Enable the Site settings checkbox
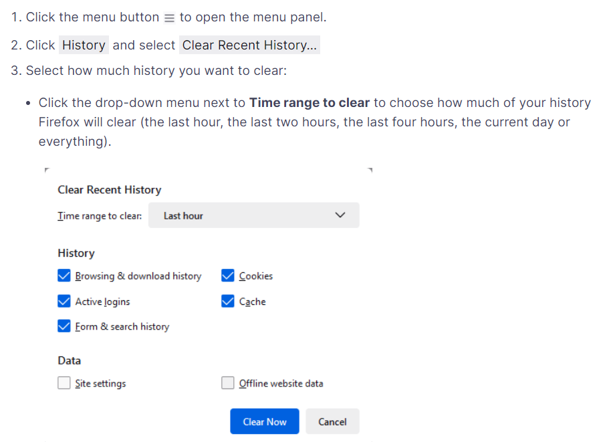609x442 pixels. pyautogui.click(x=64, y=383)
